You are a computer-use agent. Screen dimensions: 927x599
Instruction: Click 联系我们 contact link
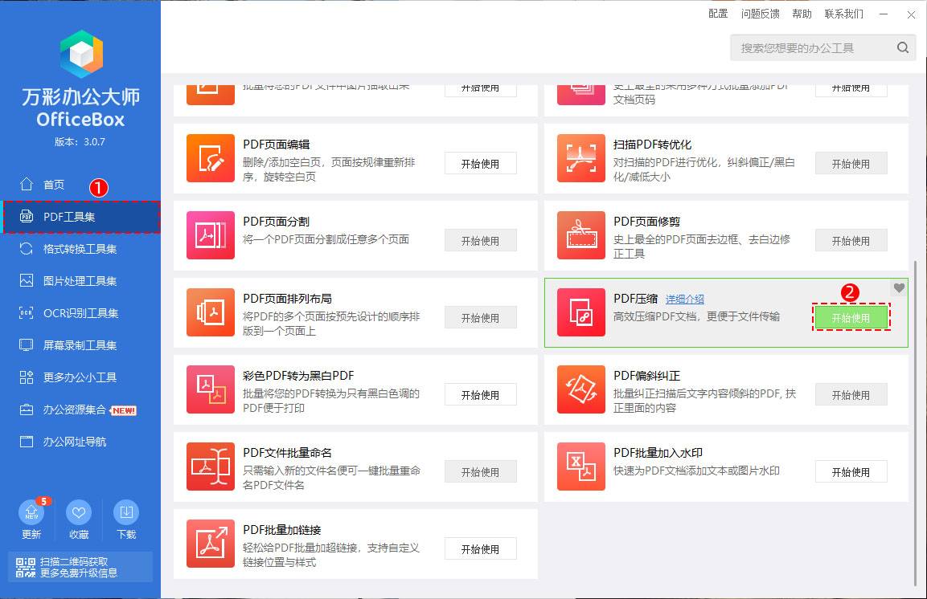pyautogui.click(x=843, y=14)
